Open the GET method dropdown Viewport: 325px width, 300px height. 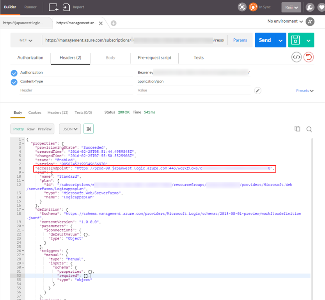coord(26,40)
